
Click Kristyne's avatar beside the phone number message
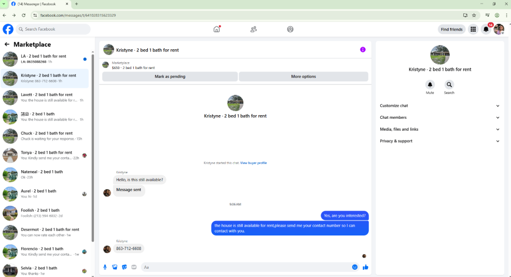(107, 250)
